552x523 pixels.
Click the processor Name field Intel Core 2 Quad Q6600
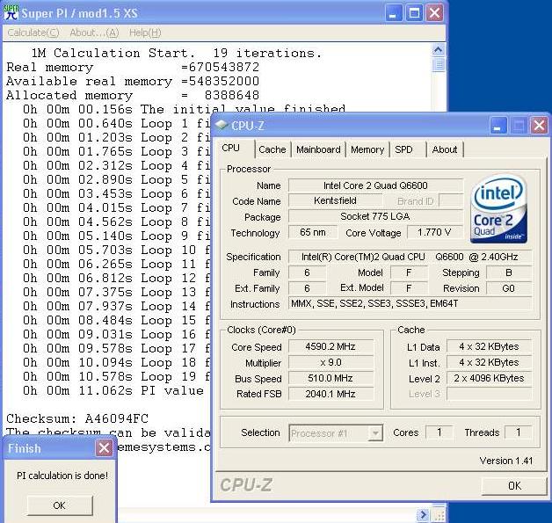tap(375, 185)
